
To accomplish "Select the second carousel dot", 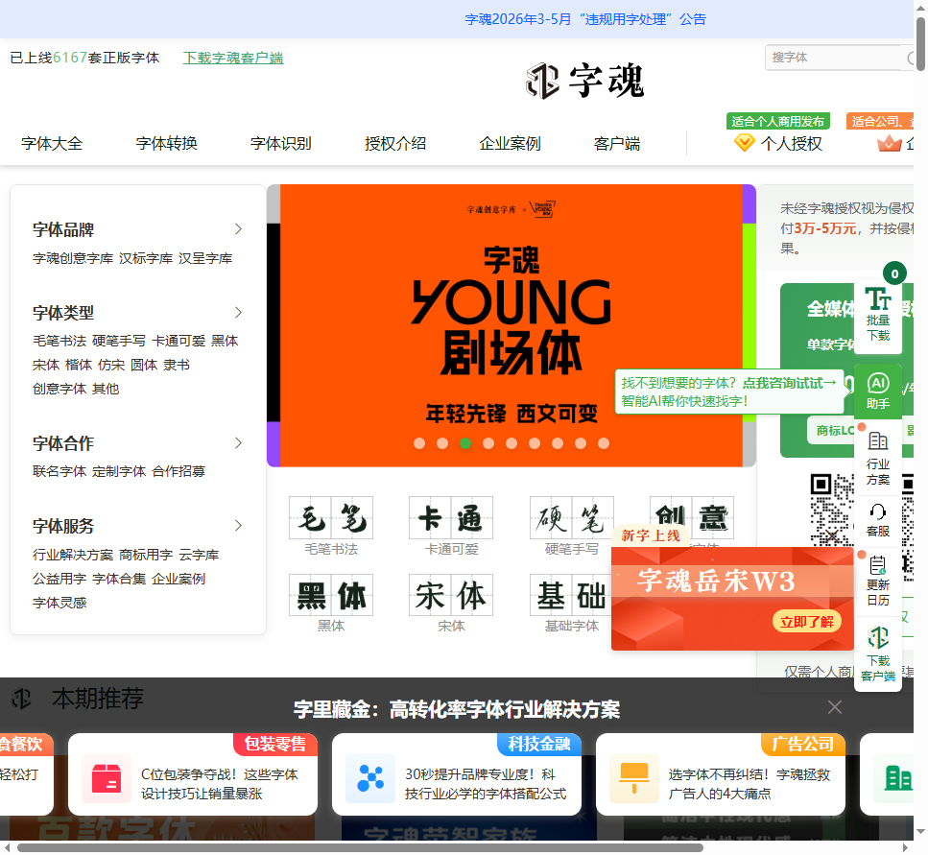I will [x=442, y=443].
